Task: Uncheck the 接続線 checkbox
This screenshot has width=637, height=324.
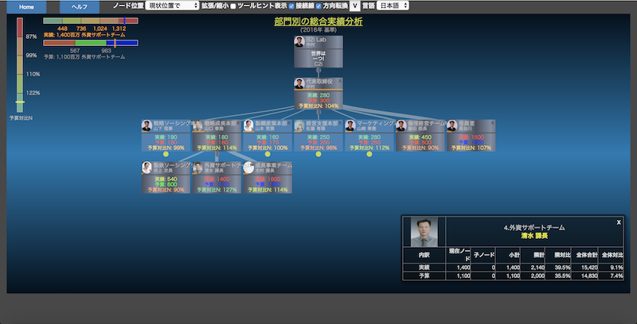Action: 282,6
